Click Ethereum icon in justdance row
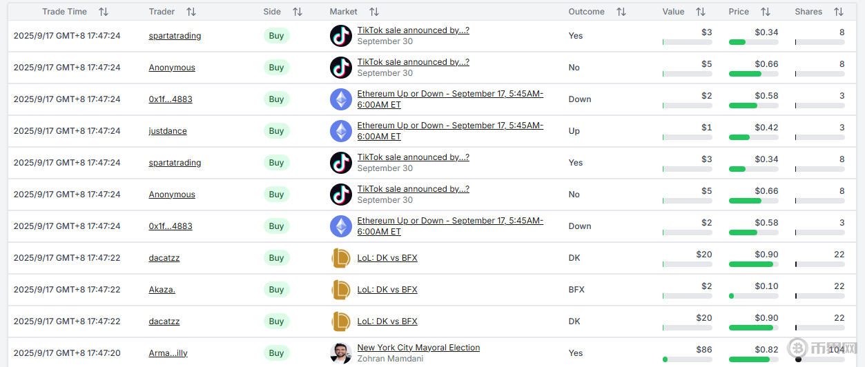The width and height of the screenshot is (865, 367). (x=341, y=131)
